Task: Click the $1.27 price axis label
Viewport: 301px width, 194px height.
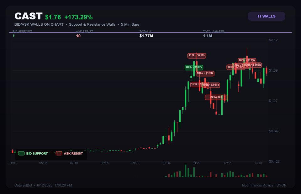Action: [x=273, y=101]
